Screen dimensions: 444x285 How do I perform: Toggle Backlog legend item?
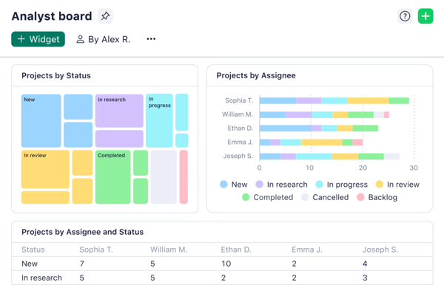click(377, 197)
